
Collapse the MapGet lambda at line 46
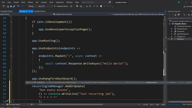pyautogui.click(x=11, y=56)
